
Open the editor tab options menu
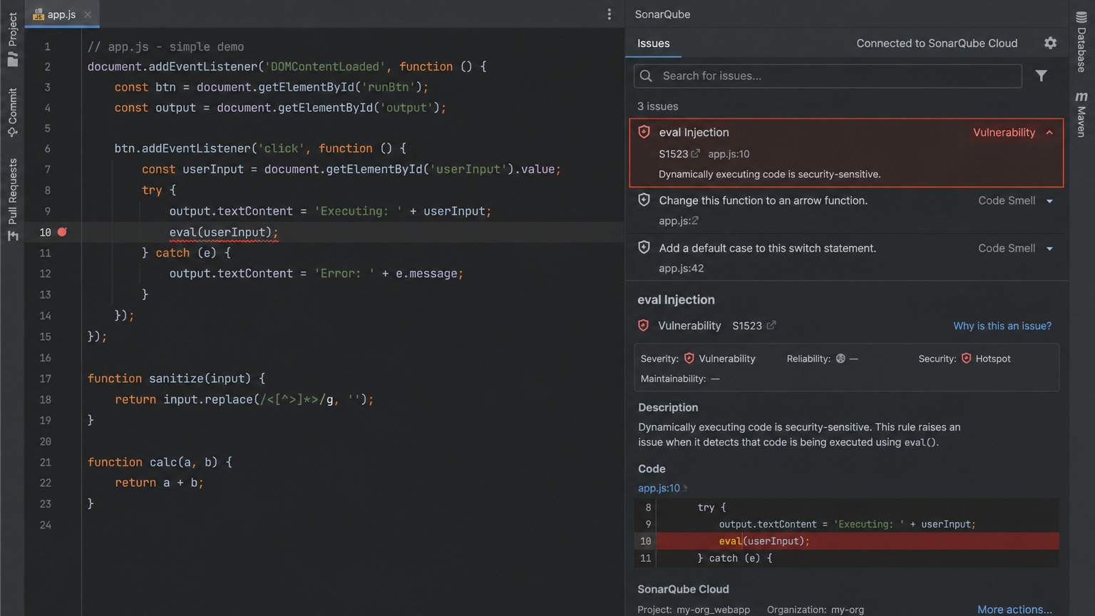609,14
